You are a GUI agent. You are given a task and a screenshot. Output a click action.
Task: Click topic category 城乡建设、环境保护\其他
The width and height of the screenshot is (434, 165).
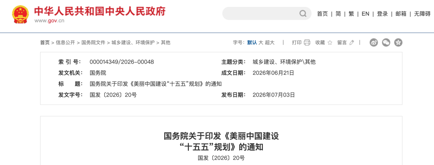point(284,62)
